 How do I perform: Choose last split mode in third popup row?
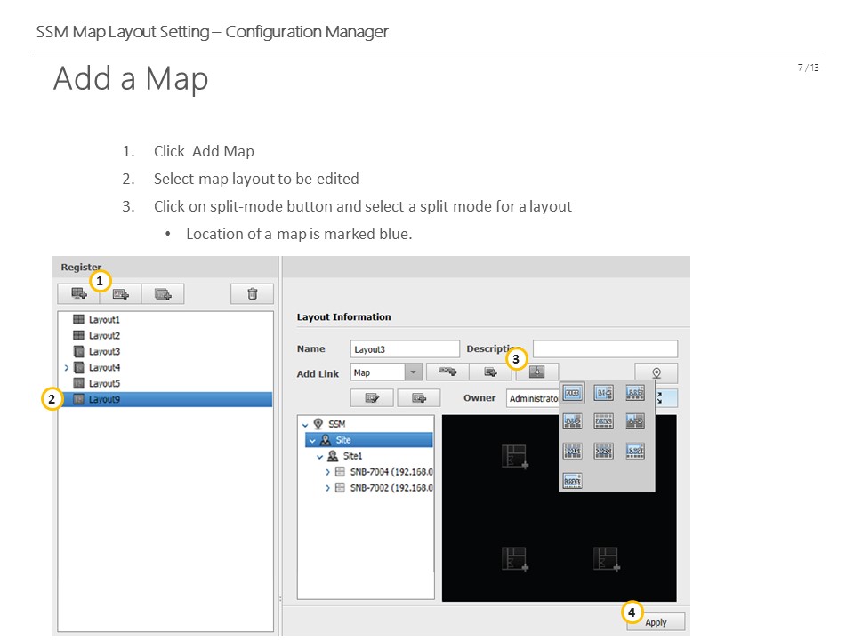pos(635,451)
